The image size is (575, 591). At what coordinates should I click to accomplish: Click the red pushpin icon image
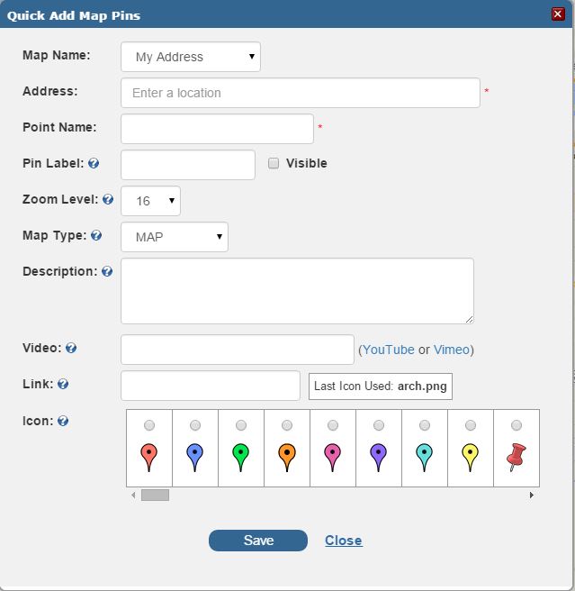pos(517,457)
